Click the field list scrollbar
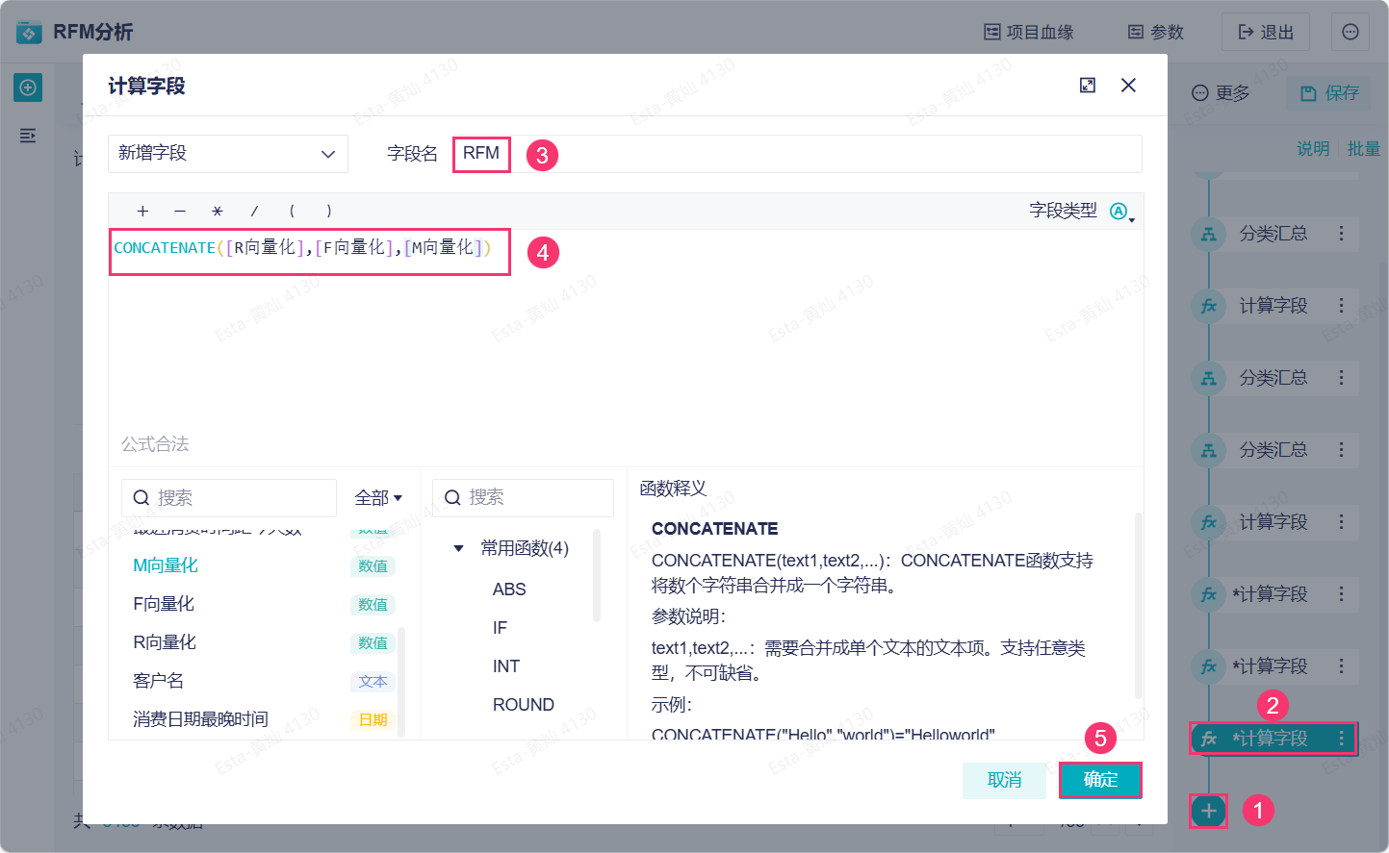This screenshot has height=853, width=1389. pos(401,681)
